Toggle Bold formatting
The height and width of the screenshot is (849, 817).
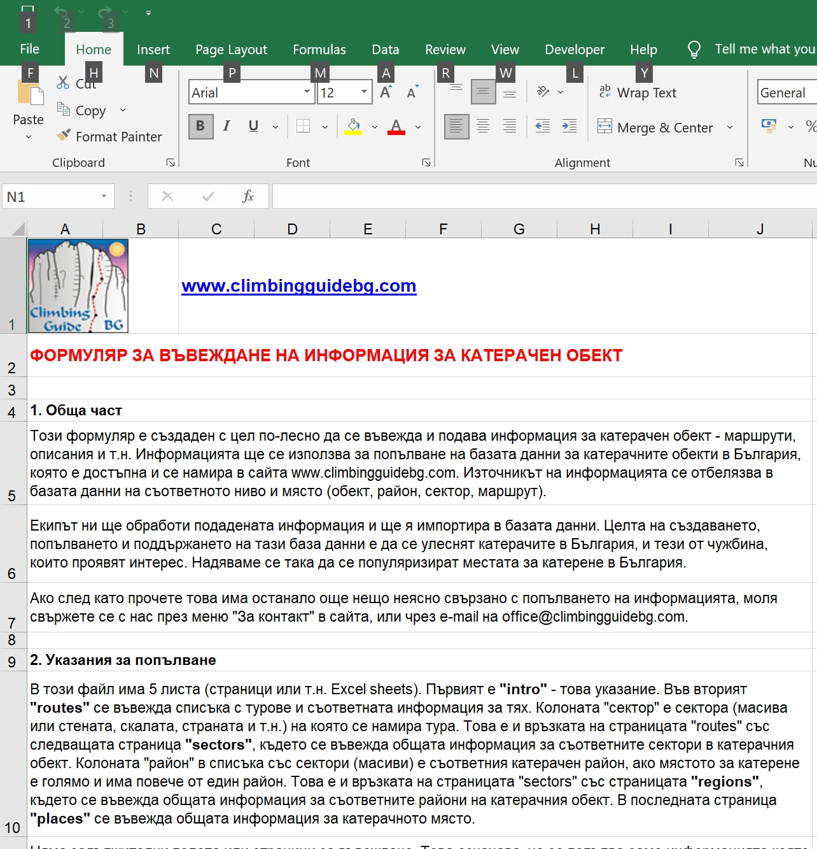pos(200,126)
